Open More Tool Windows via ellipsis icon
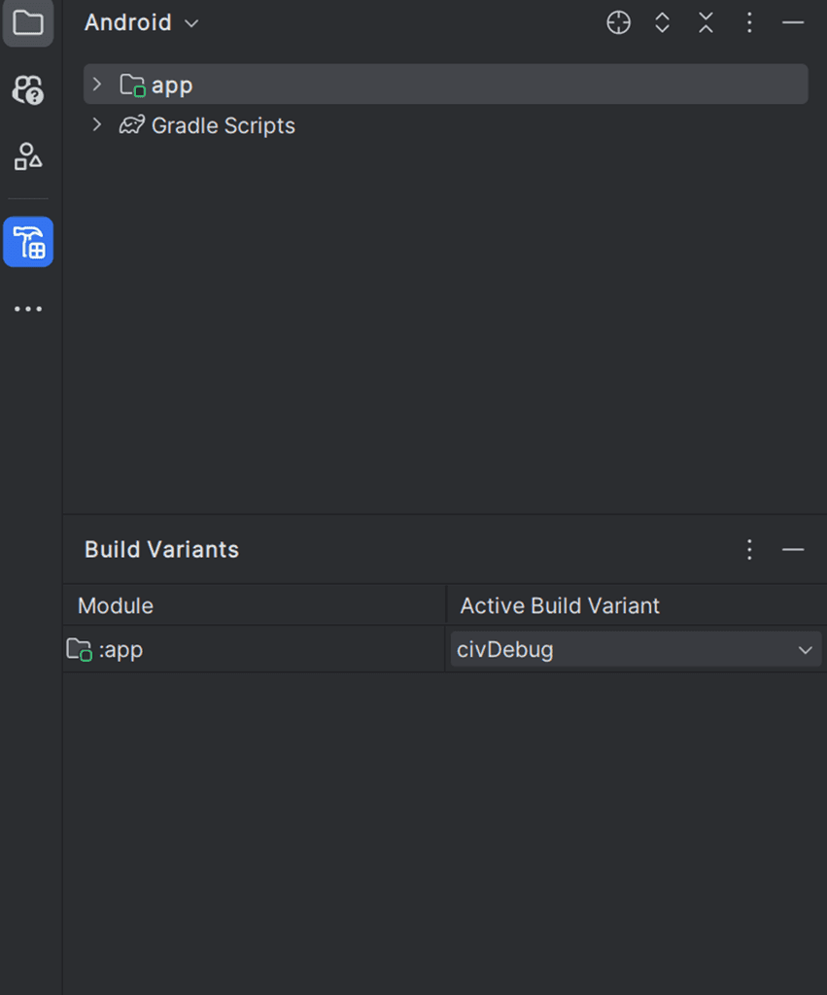Viewport: 827px width, 995px height. [27, 308]
